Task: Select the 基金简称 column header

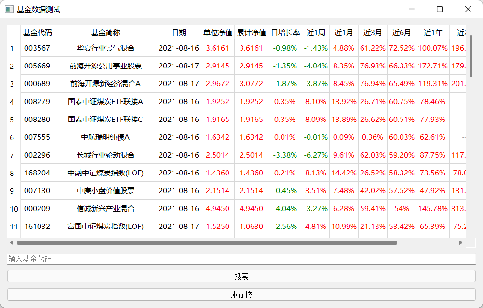Action: click(x=106, y=33)
